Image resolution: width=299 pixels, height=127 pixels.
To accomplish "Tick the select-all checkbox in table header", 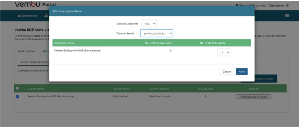I will (x=17, y=88).
